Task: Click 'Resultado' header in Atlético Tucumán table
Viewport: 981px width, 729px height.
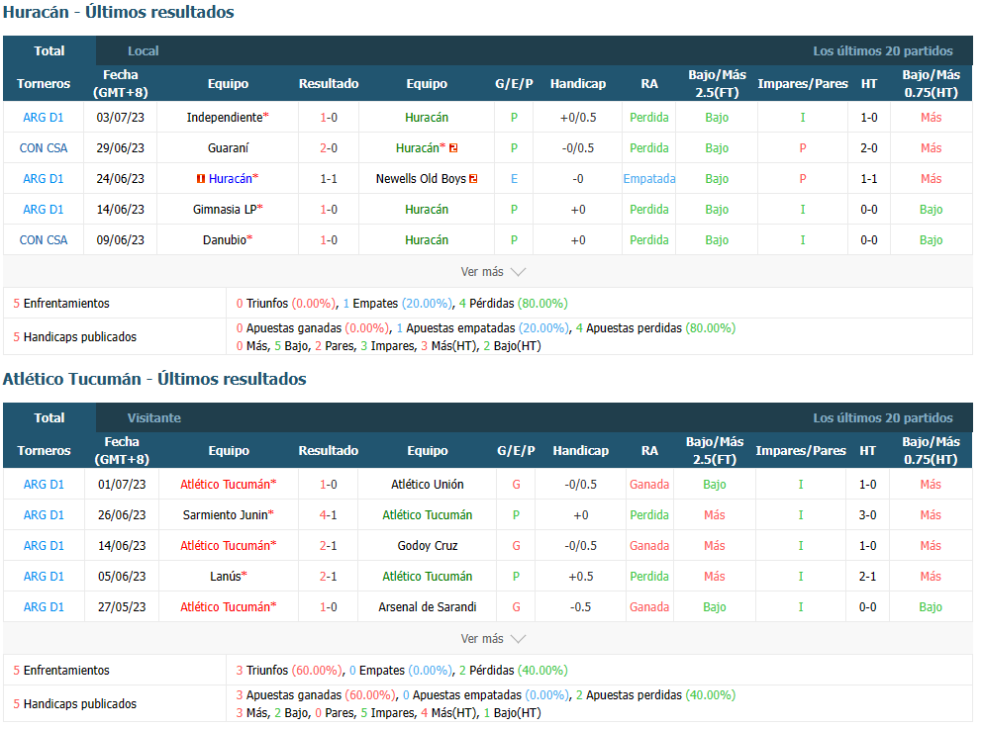Action: (x=329, y=451)
